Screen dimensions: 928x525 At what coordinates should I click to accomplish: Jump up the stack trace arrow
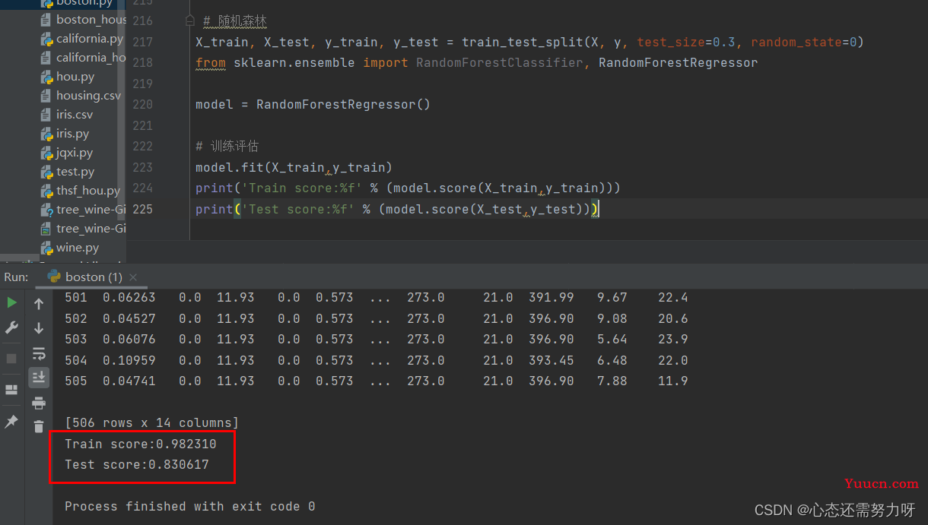(x=39, y=305)
